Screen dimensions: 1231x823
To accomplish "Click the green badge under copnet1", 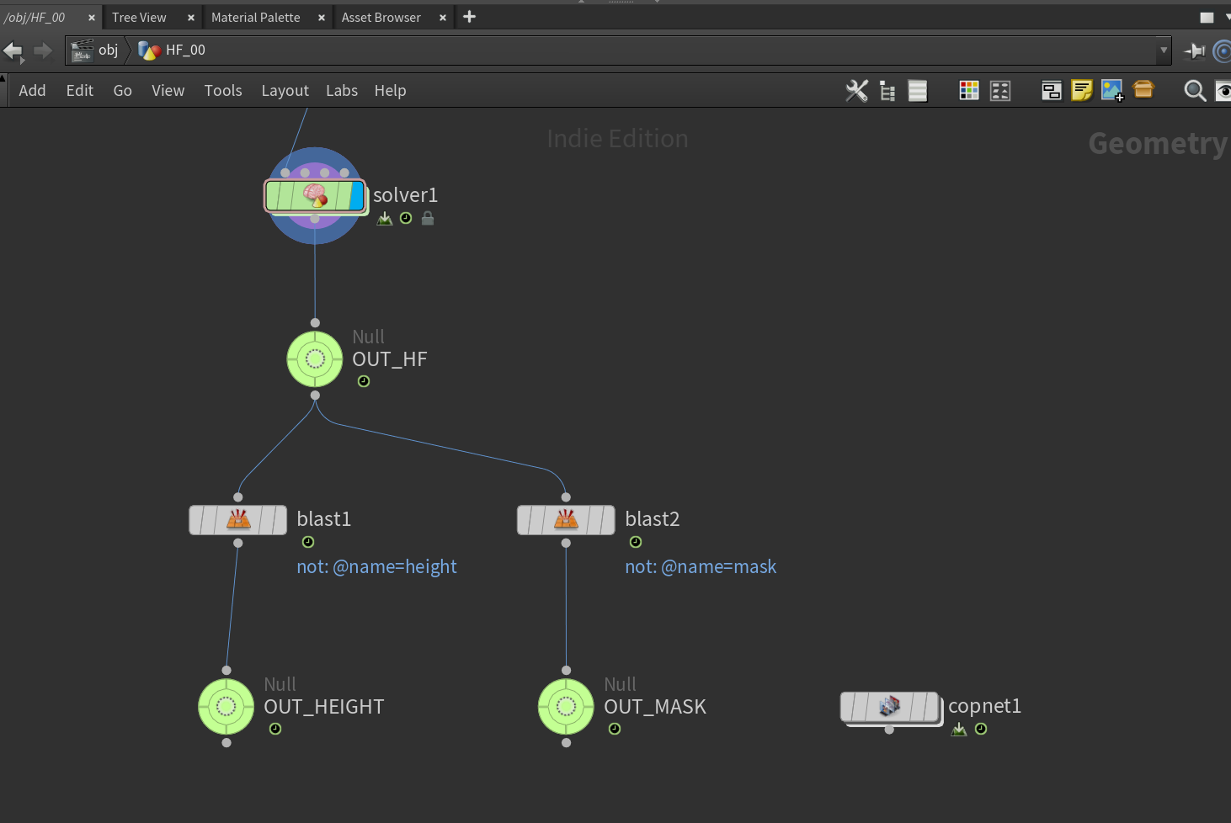I will [x=959, y=730].
